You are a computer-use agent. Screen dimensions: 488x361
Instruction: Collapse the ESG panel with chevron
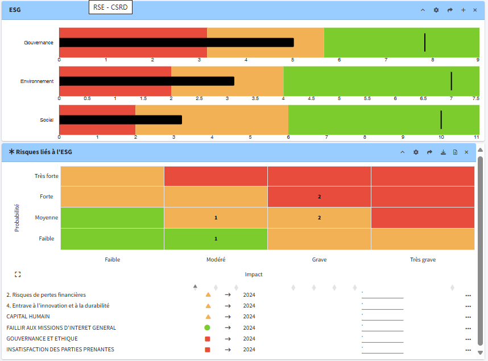[423, 10]
